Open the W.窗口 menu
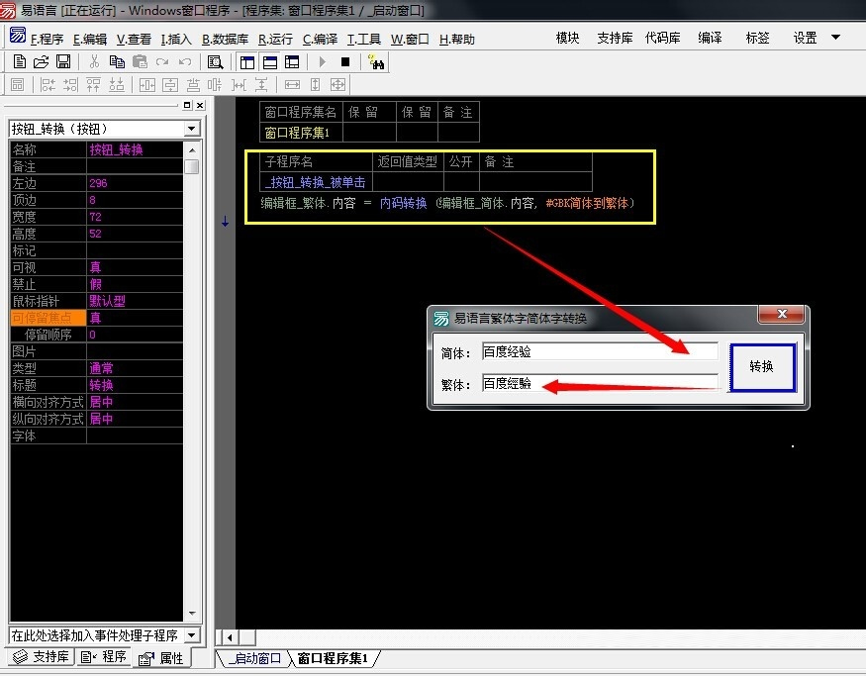Screen dimensions: 866x676 click(410, 40)
